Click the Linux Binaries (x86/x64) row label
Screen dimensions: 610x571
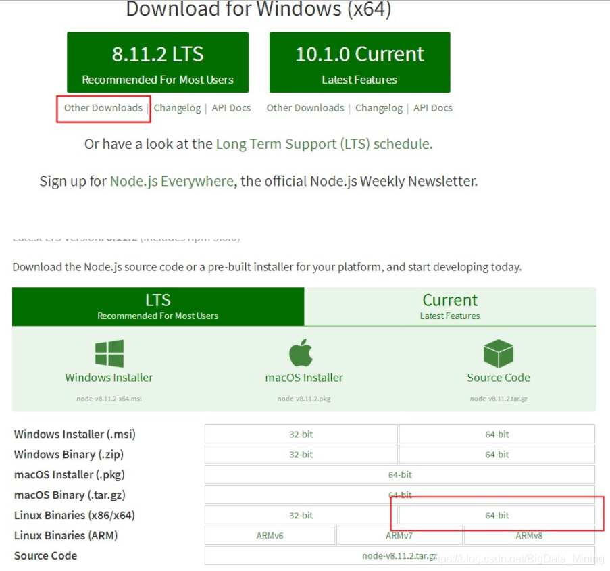pos(74,515)
